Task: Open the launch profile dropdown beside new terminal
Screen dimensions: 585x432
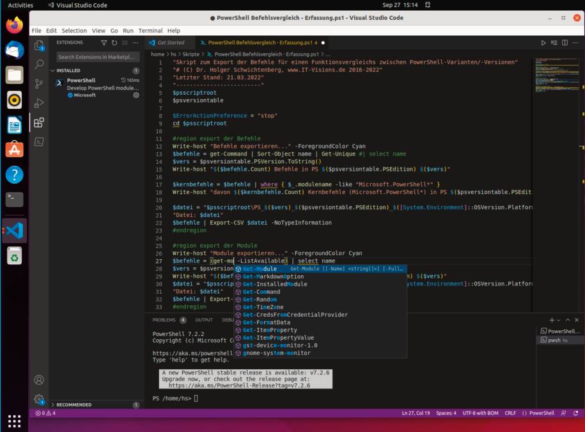Action: [x=559, y=321]
